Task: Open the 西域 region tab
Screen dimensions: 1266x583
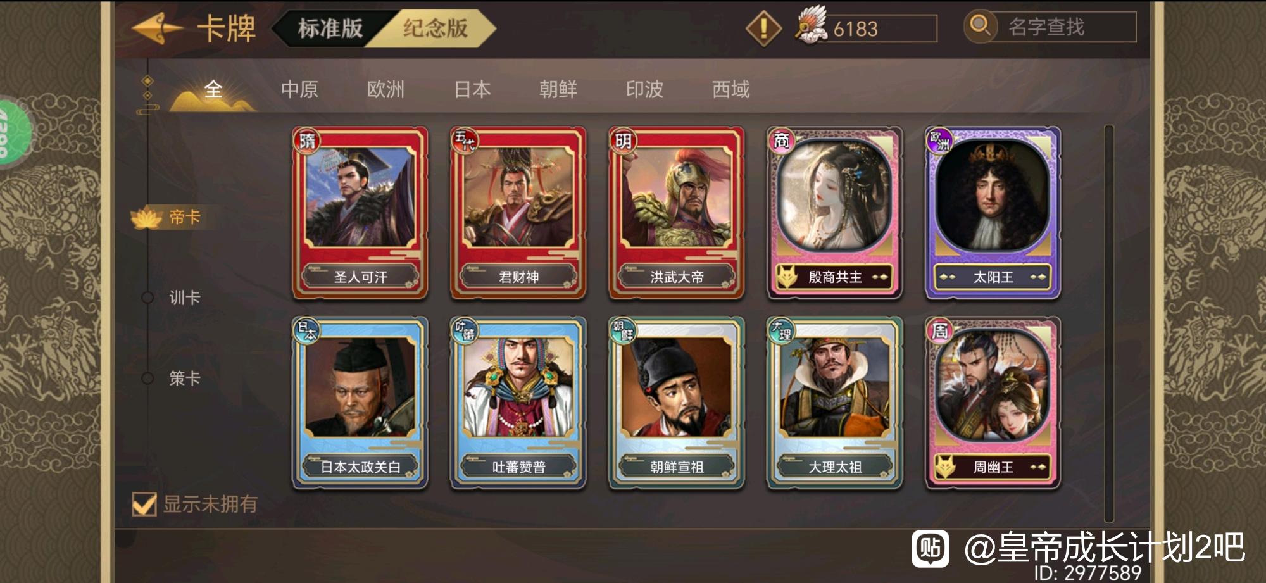Action: pos(730,90)
